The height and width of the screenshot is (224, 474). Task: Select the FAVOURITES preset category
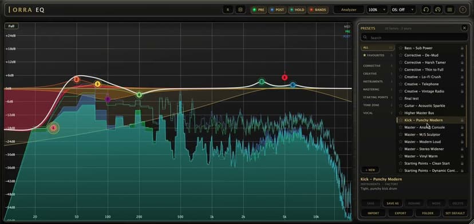(378, 56)
